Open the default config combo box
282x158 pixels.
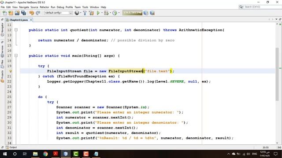[x=58, y=13]
